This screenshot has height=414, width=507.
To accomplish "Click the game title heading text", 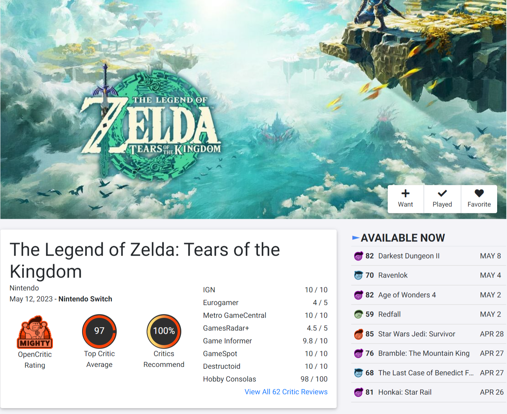I will 145,260.
